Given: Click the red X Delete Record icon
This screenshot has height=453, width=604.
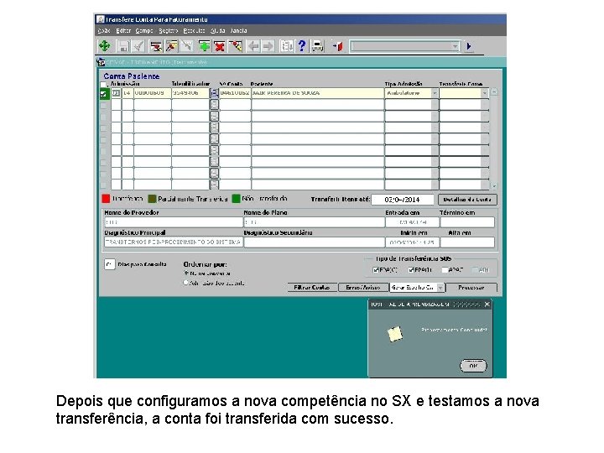Looking at the screenshot, I should 220,47.
